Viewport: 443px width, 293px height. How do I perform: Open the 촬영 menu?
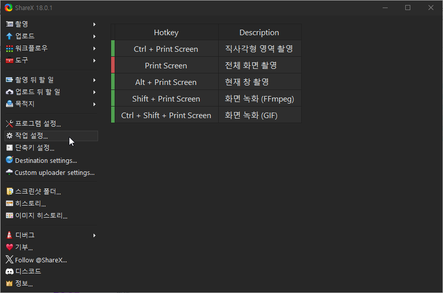(51, 24)
